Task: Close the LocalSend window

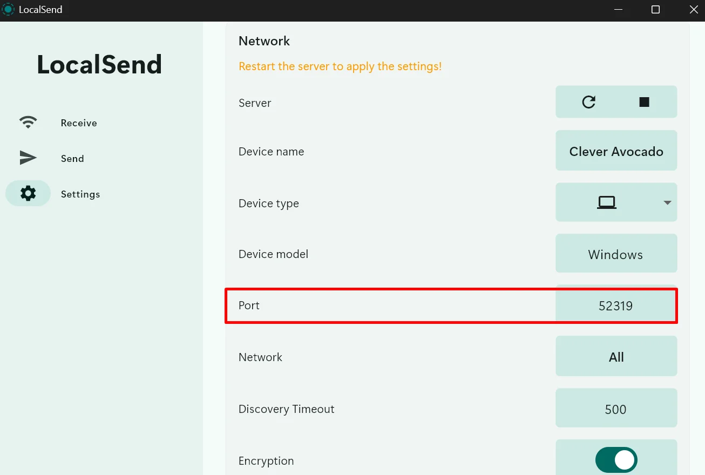Action: pyautogui.click(x=694, y=9)
